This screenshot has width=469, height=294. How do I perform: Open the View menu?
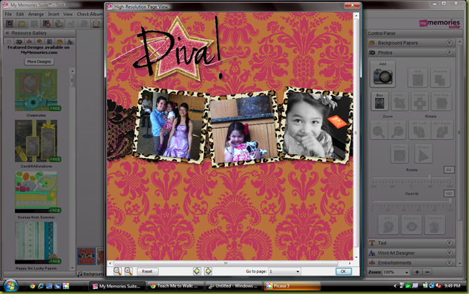click(x=68, y=14)
